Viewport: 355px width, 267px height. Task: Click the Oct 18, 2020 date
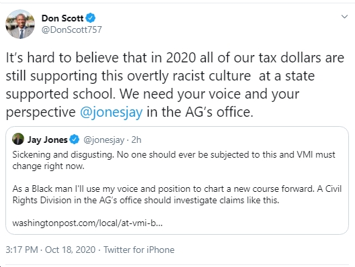point(70,250)
